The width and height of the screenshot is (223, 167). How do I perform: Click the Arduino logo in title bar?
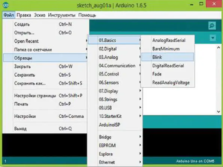pyautogui.click(x=6, y=5)
